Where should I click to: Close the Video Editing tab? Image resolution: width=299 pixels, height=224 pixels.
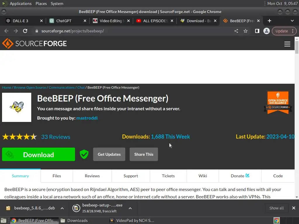coord(128,21)
